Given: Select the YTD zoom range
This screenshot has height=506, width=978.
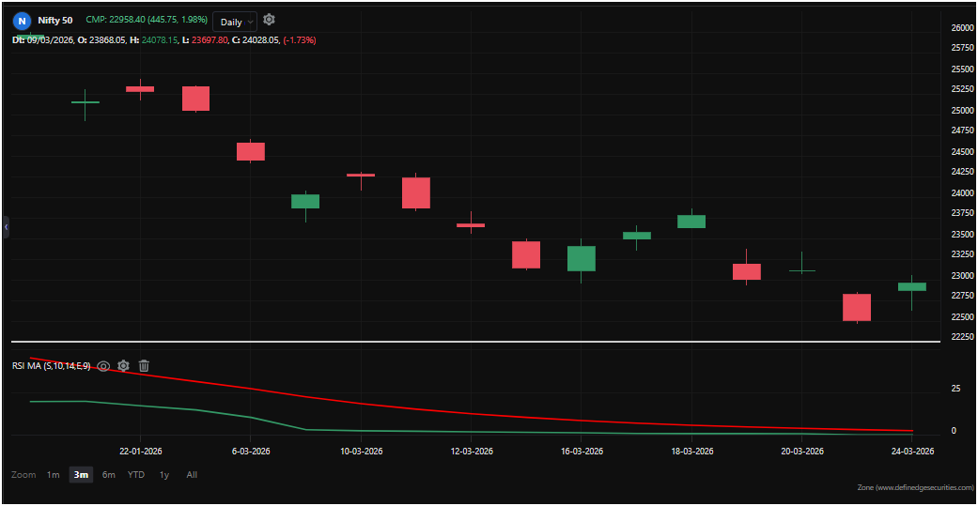Looking at the screenshot, I should [136, 475].
